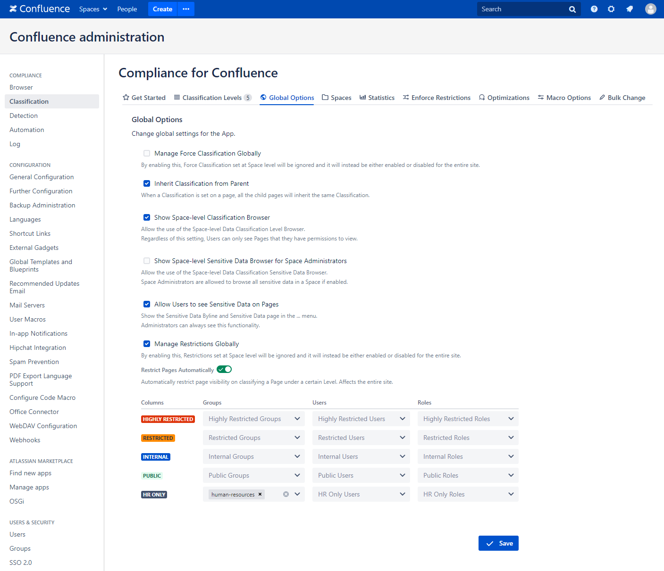Open Public Roles dropdown
This screenshot has height=571, width=664.
pos(468,475)
